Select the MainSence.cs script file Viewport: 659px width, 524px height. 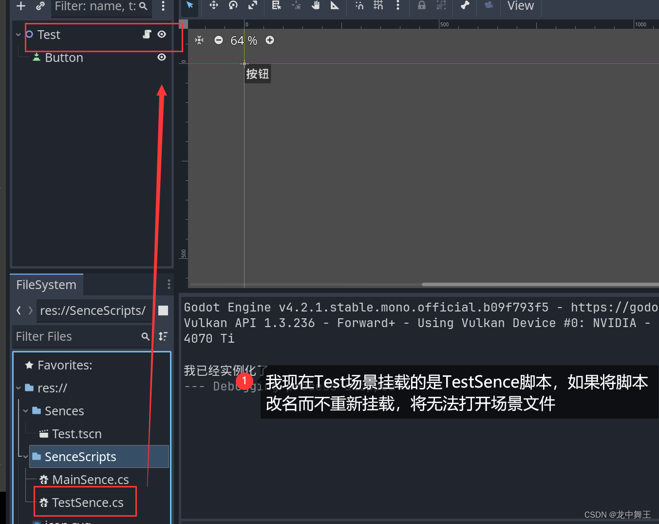pyautogui.click(x=91, y=480)
